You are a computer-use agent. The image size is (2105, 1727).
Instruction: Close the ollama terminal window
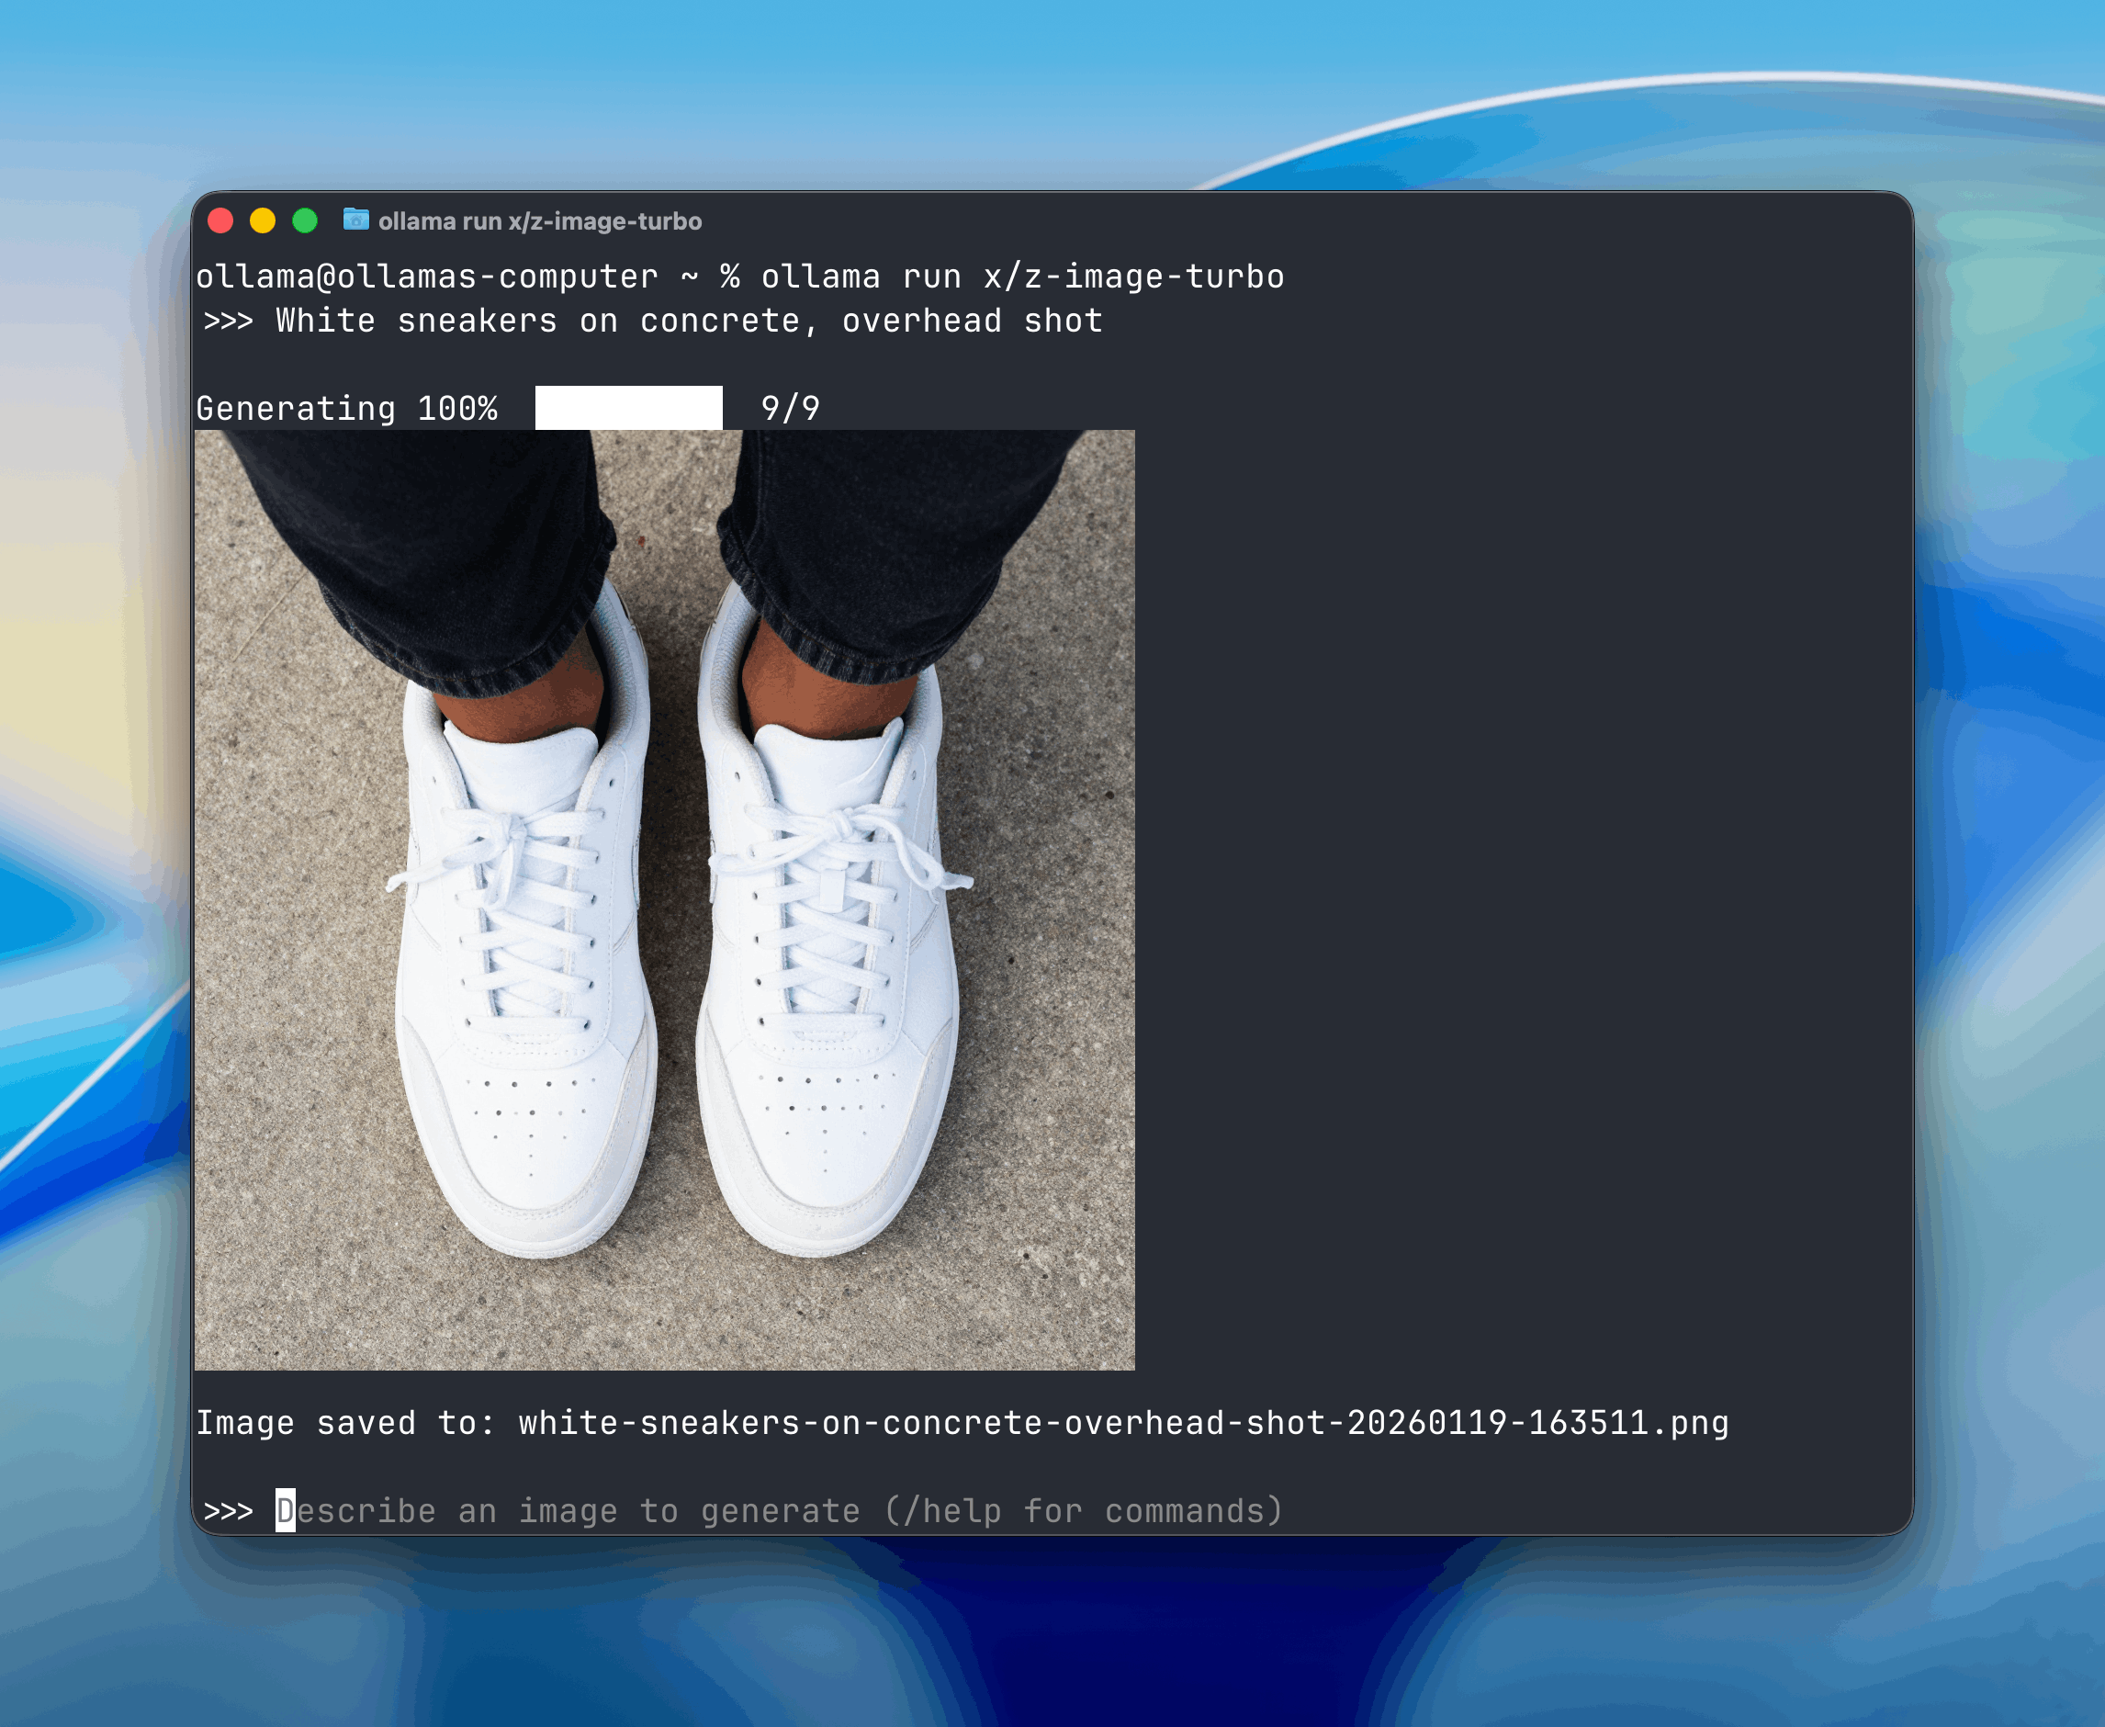pos(220,220)
